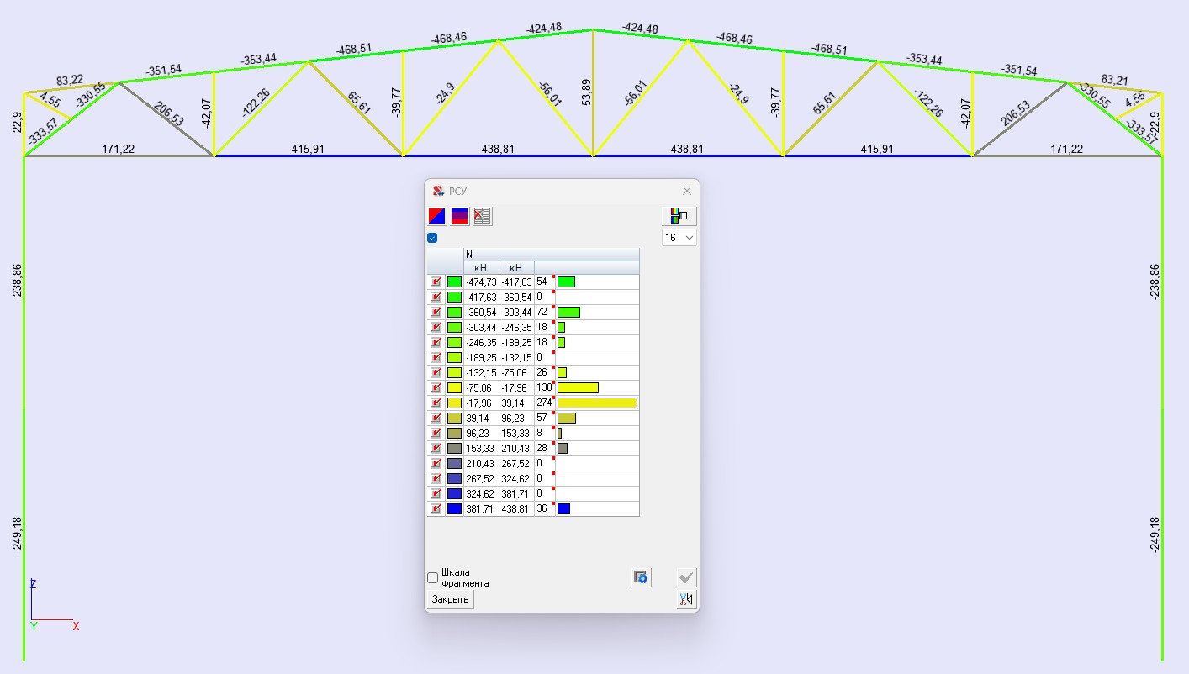This screenshot has width=1189, height=674.
Task: Click the scissors cut-fragment icon
Action: (x=687, y=599)
